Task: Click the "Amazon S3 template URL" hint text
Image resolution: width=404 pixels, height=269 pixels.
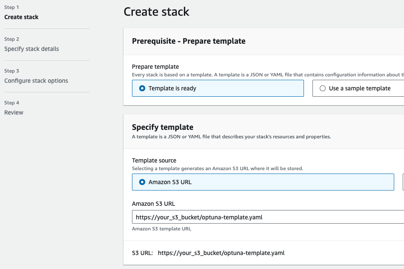Action: 161,229
